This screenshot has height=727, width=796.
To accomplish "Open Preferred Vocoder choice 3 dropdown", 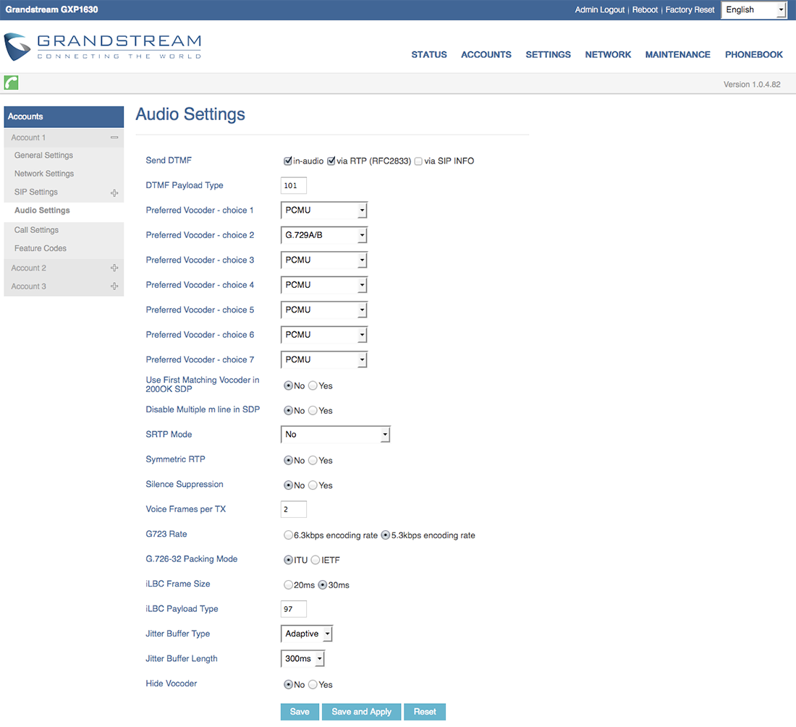I will [324, 260].
